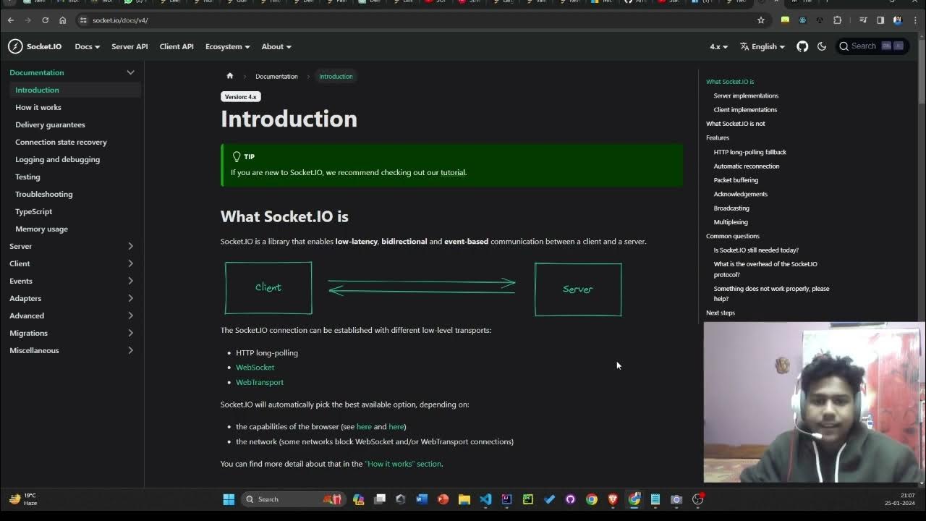Open the Ecosystem dropdown menu
The height and width of the screenshot is (521, 926).
click(x=227, y=46)
